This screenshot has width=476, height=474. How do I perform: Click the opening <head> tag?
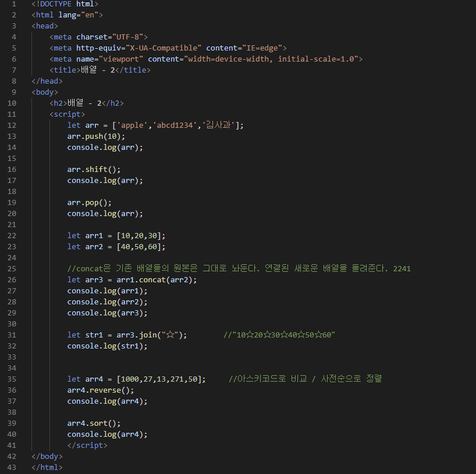(45, 26)
